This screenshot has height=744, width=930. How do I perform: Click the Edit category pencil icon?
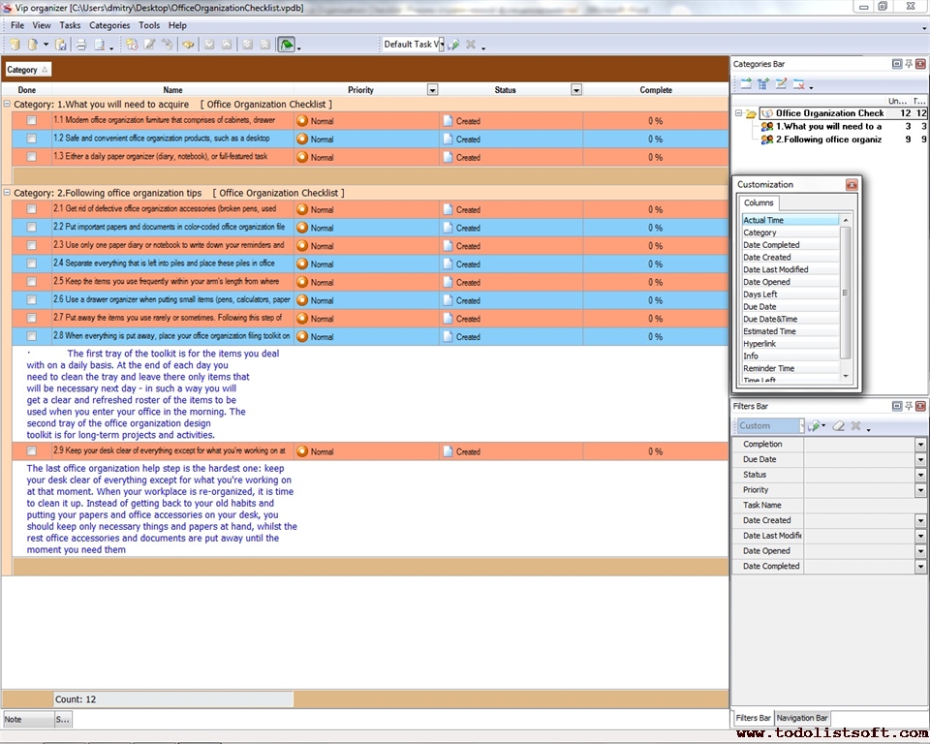(781, 84)
